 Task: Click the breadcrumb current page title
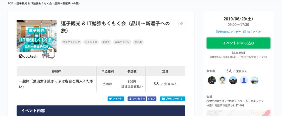48,3
